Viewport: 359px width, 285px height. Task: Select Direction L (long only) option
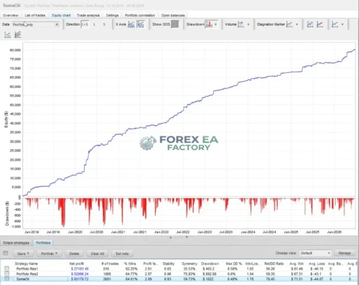tap(95, 24)
